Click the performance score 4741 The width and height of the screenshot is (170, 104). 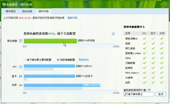point(52,34)
